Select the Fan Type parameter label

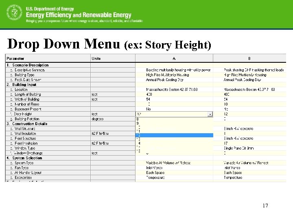(22, 167)
